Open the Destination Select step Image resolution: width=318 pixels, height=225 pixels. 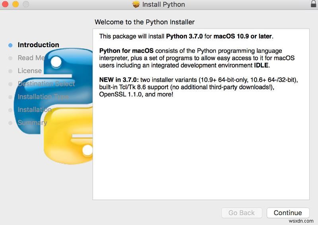tap(46, 84)
